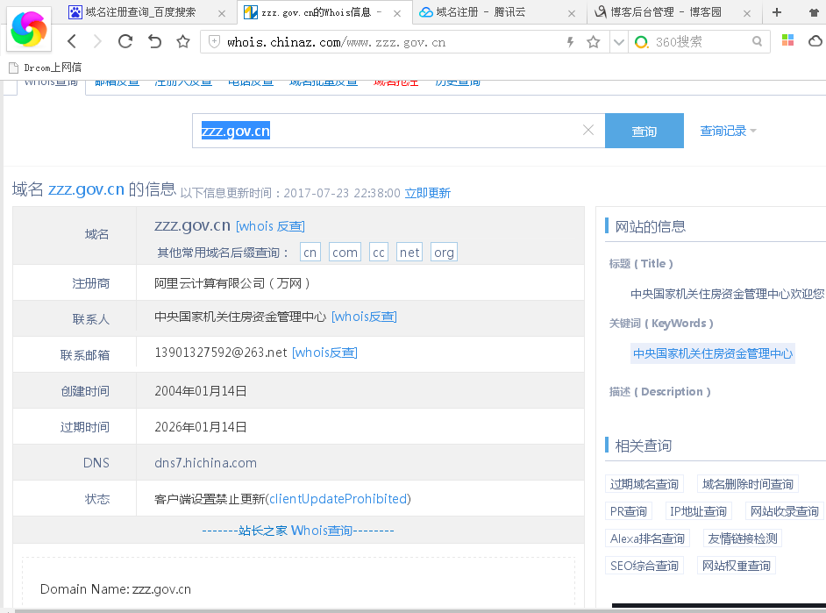Screen dimensions: 826x613
Task: Open 网站权重查询 link
Action: point(737,567)
